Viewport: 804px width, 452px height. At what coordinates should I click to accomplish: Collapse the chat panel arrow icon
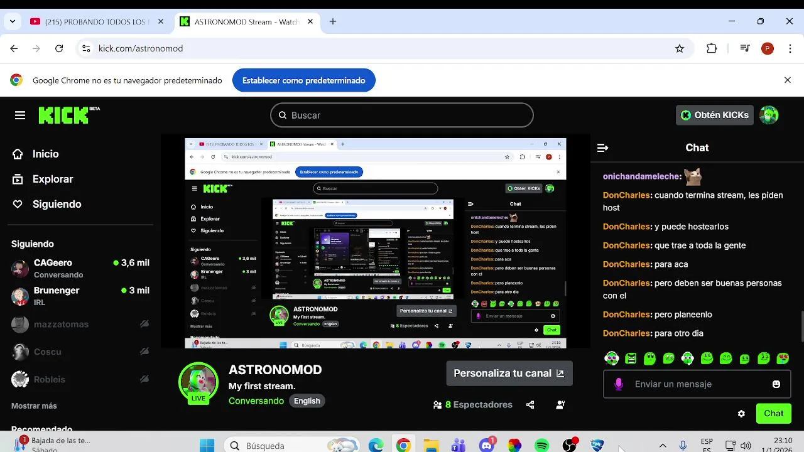(x=602, y=148)
